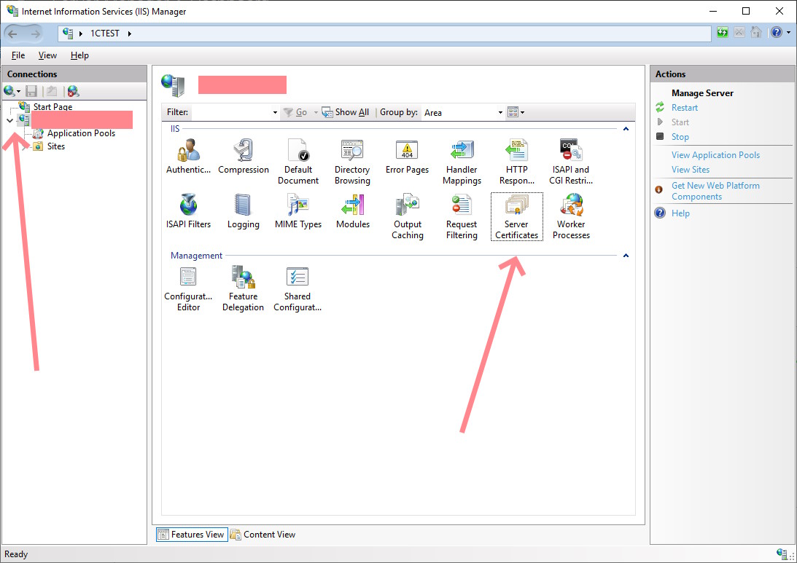The width and height of the screenshot is (797, 563).
Task: Switch to the Content View tab
Action: (x=263, y=535)
